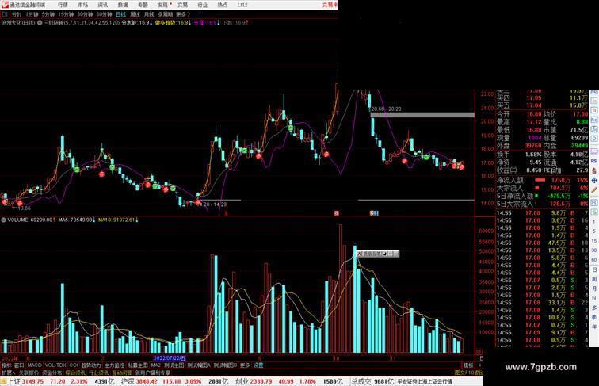599x386 pixels.
Task: Select the 趋势动力 indicator tab
Action: 91,365
